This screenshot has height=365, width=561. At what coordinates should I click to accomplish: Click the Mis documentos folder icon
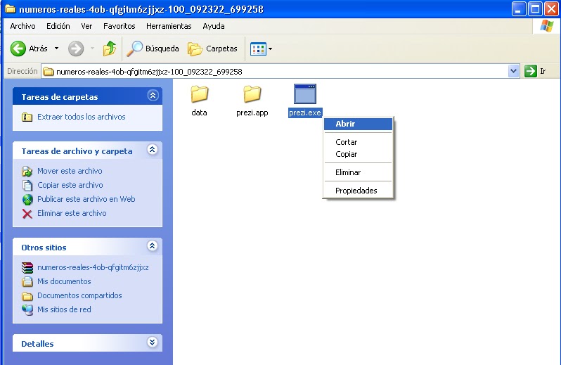point(27,281)
